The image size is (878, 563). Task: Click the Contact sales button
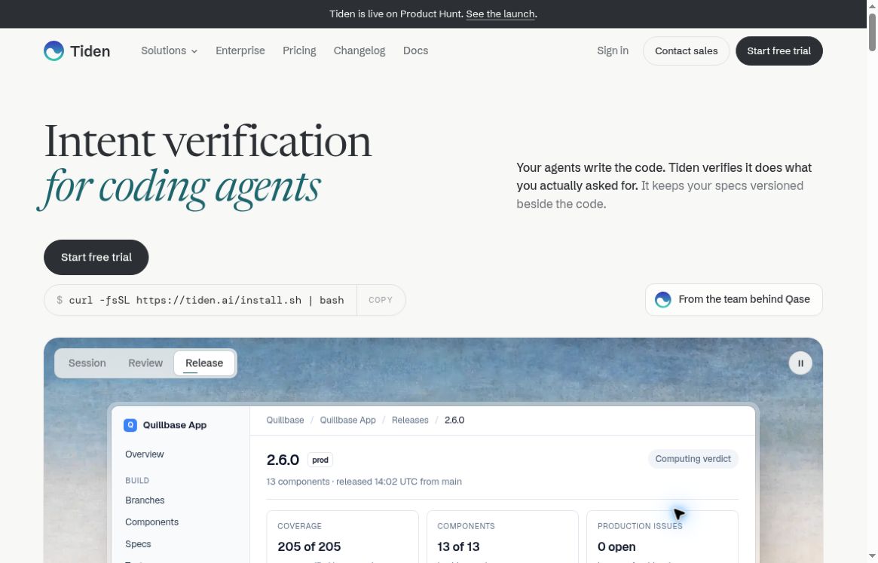686,51
